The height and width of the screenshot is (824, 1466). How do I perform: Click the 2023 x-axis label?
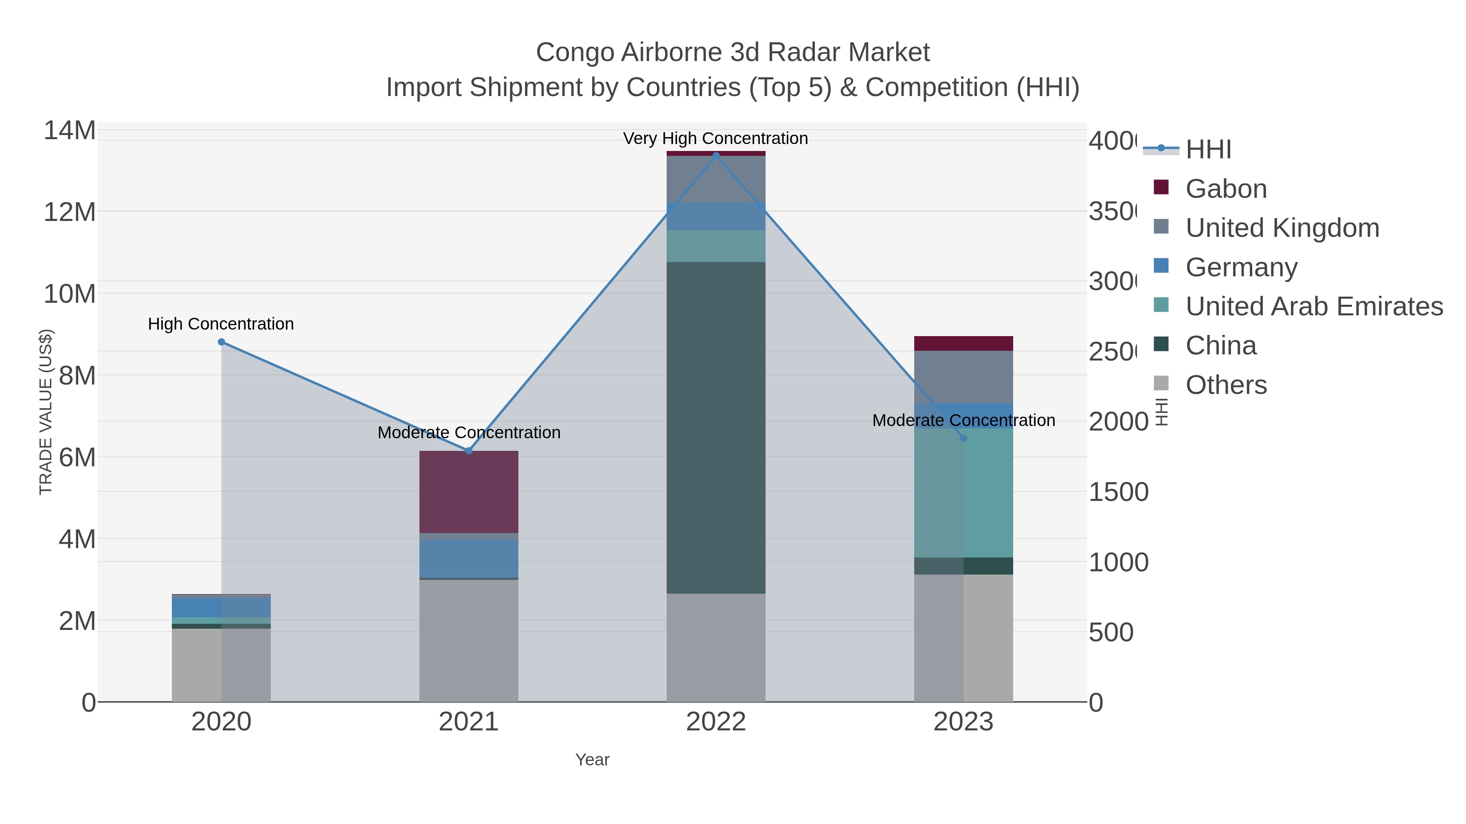(963, 721)
